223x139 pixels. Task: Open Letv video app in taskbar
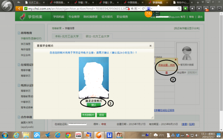(78, 135)
